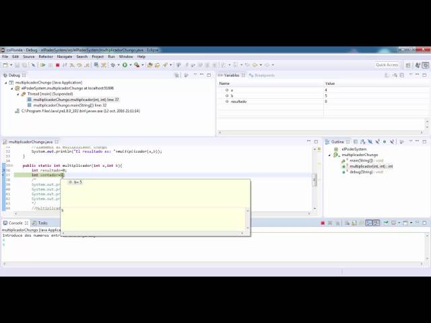This screenshot has height=323, width=431.
Task: Collapse the multiplicadorChungo [Java Application] tree node
Action: click(6, 83)
